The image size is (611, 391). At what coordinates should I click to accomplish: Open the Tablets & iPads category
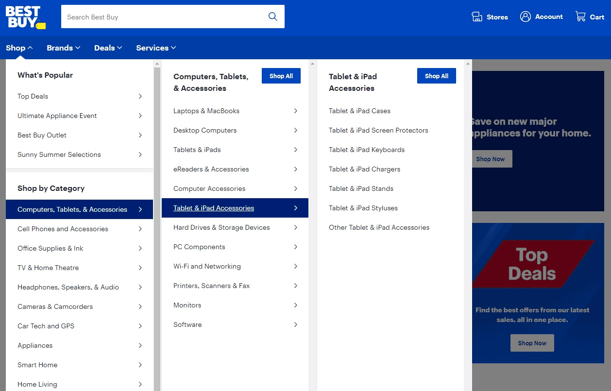click(197, 150)
